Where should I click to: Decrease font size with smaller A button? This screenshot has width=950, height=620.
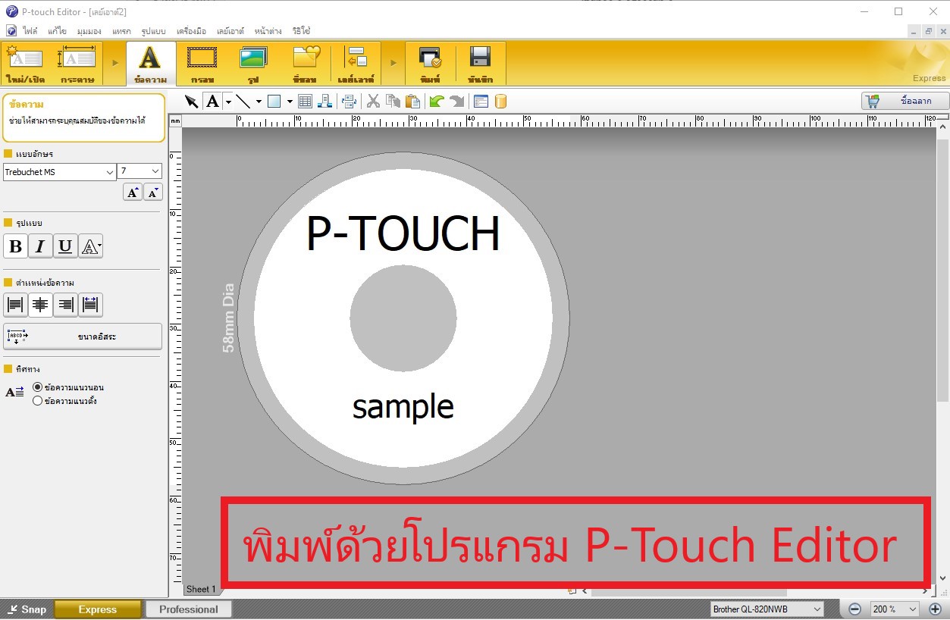153,193
